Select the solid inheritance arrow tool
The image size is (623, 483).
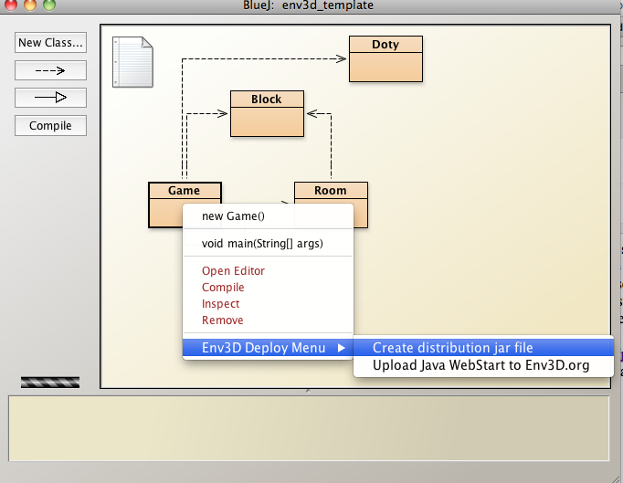pyautogui.click(x=50, y=98)
